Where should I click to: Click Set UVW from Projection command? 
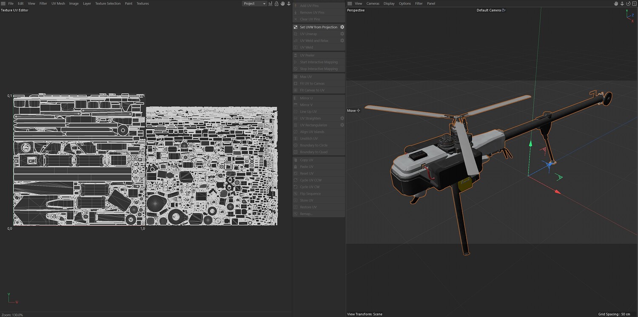coord(318,27)
